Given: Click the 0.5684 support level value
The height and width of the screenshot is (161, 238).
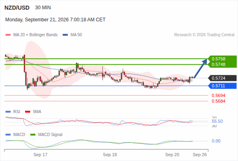Looking at the screenshot, I should point(218,101).
